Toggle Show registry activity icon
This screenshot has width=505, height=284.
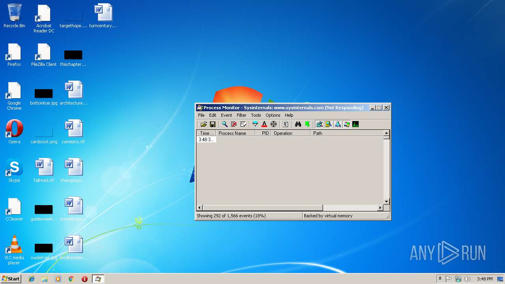click(x=319, y=124)
